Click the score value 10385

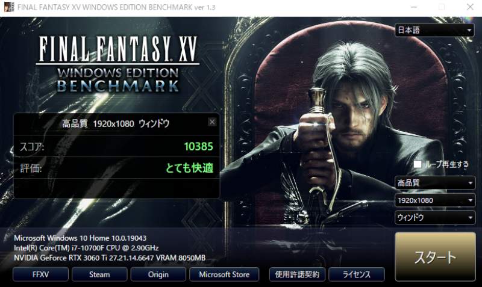tap(199, 146)
